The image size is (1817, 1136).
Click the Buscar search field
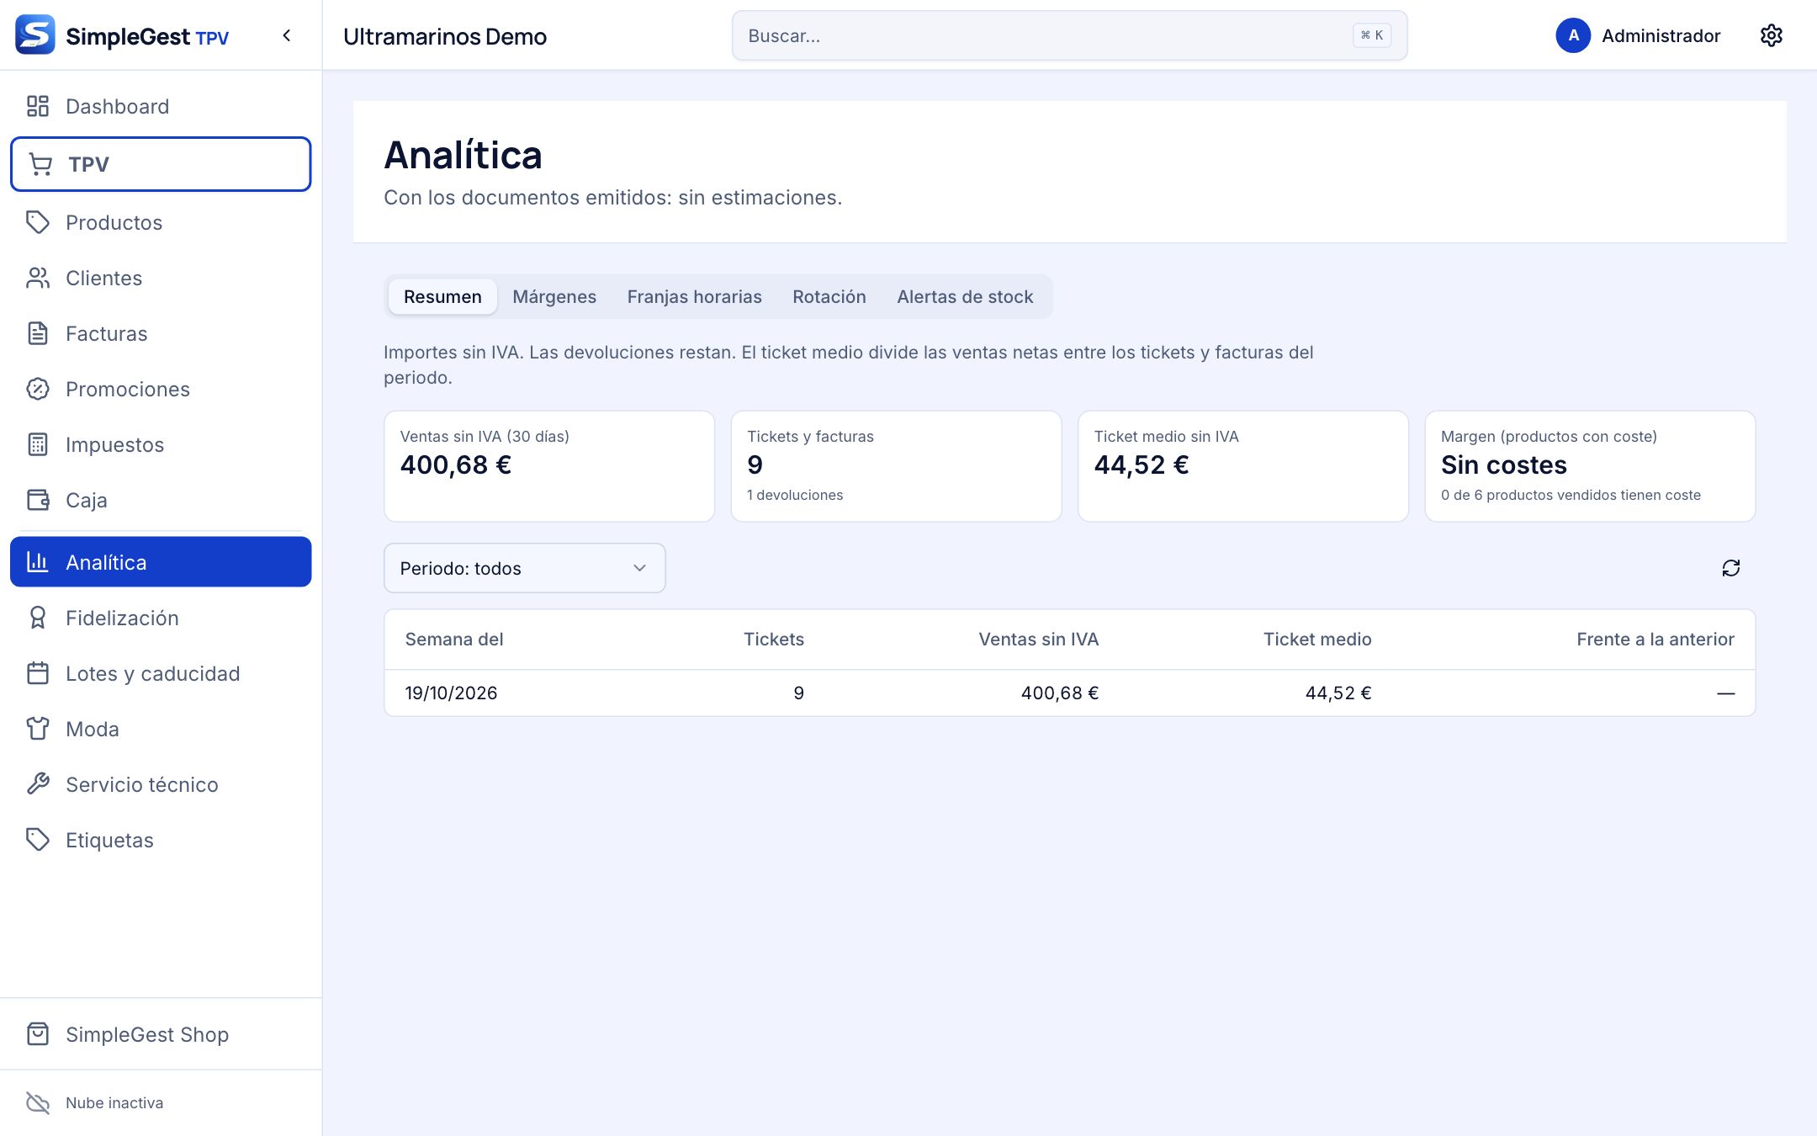[1069, 35]
